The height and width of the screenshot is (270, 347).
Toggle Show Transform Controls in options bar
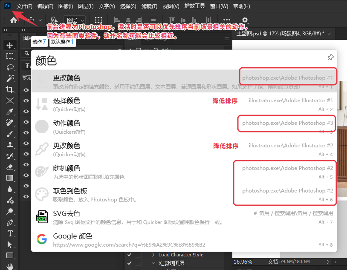(x=98, y=20)
